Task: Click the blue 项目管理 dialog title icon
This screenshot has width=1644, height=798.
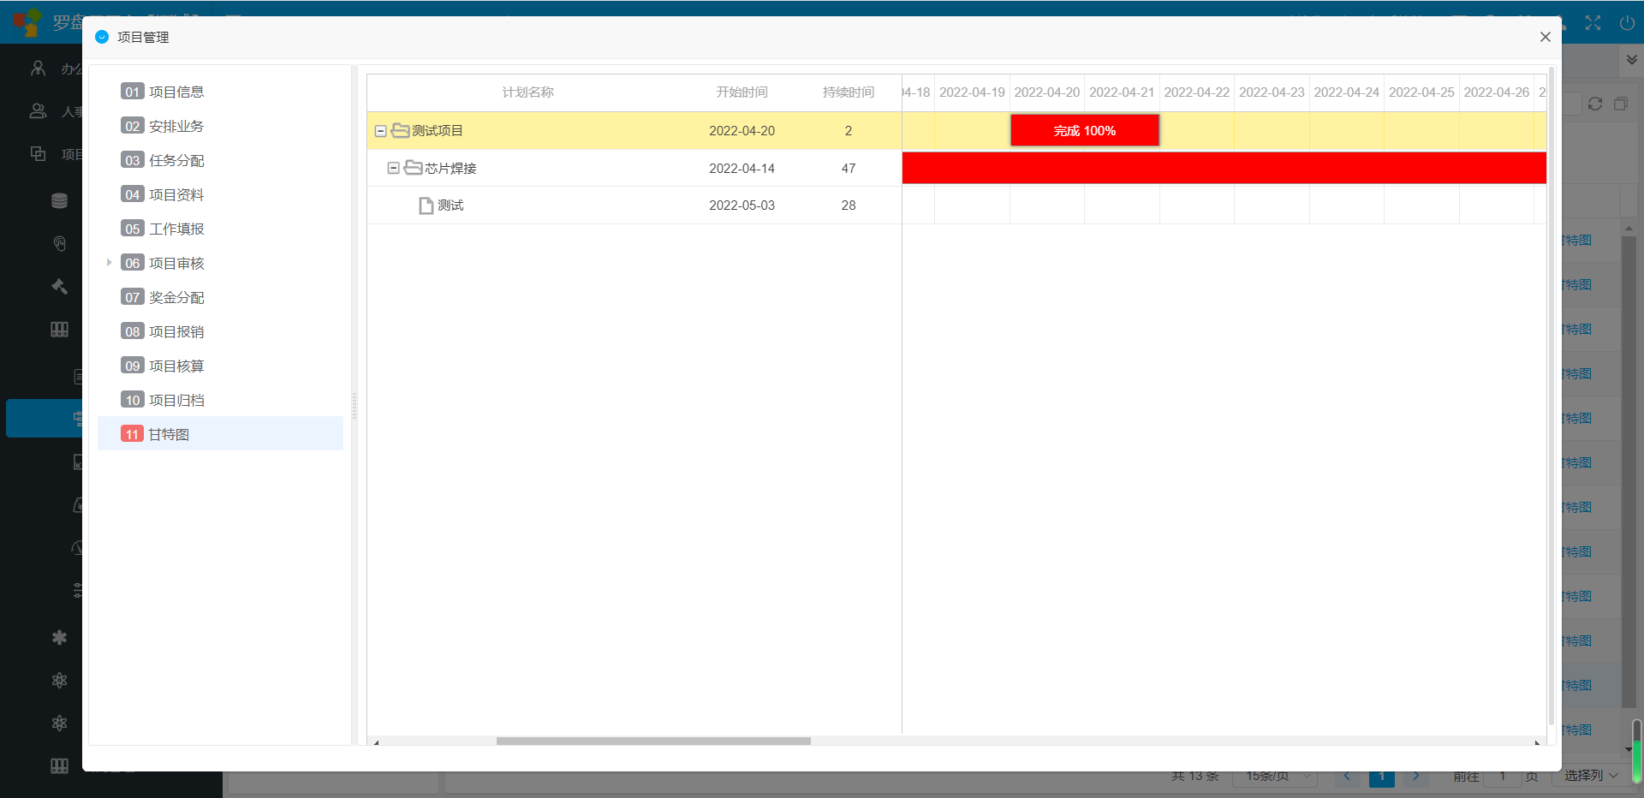Action: pyautogui.click(x=102, y=37)
